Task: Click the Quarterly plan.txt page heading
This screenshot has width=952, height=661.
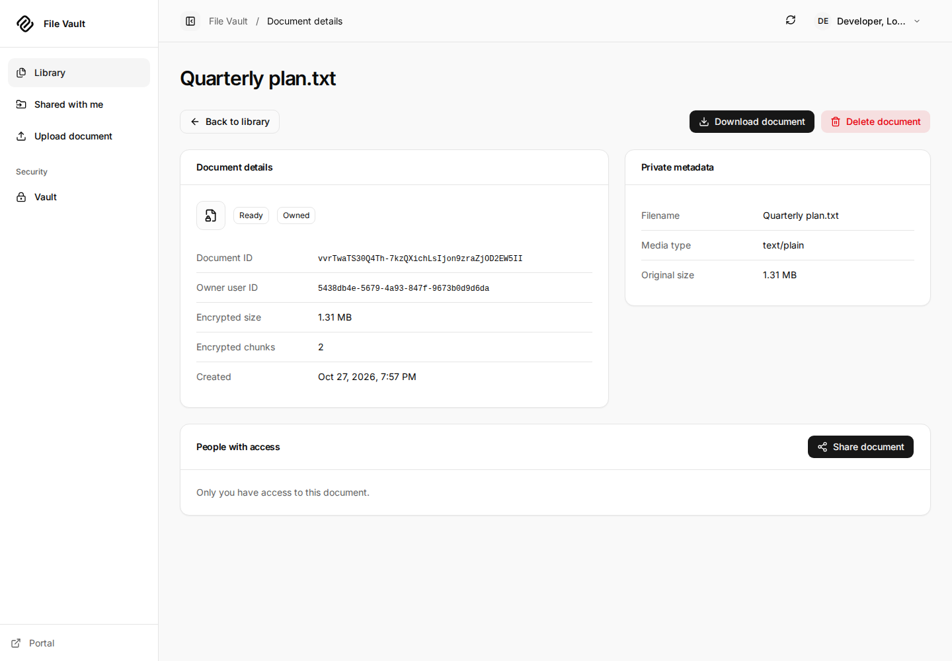Action: (258, 79)
